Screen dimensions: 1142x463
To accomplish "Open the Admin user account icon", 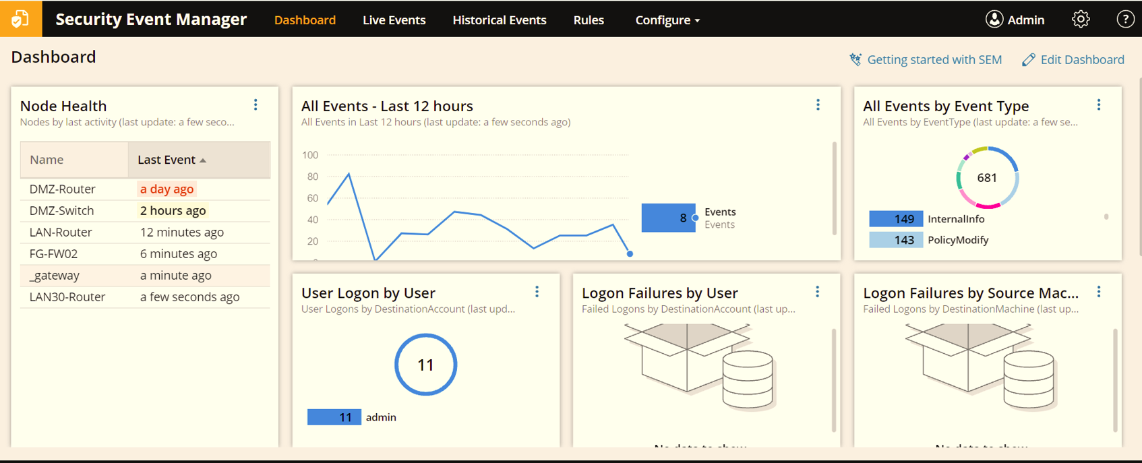I will 994,20.
